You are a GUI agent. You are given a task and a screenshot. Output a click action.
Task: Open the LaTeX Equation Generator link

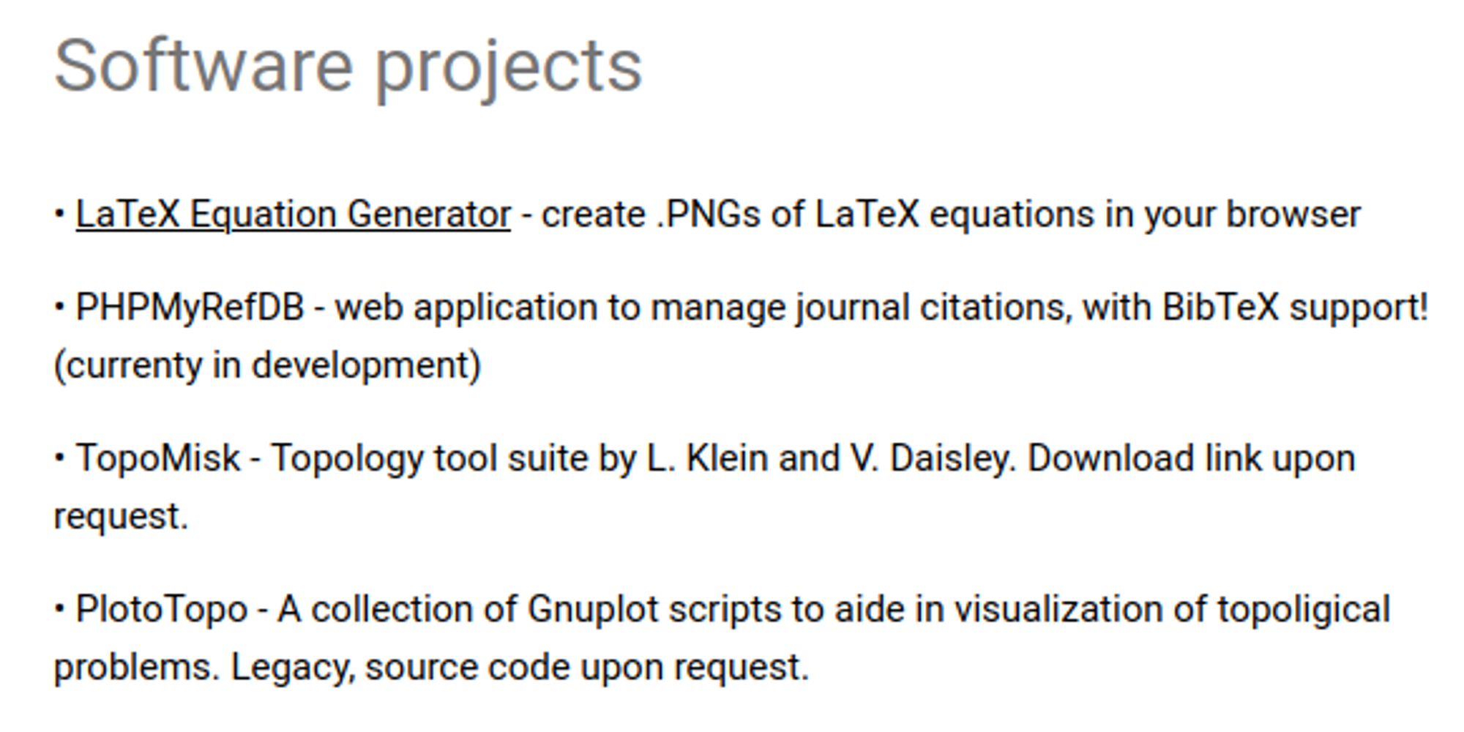pyautogui.click(x=293, y=214)
